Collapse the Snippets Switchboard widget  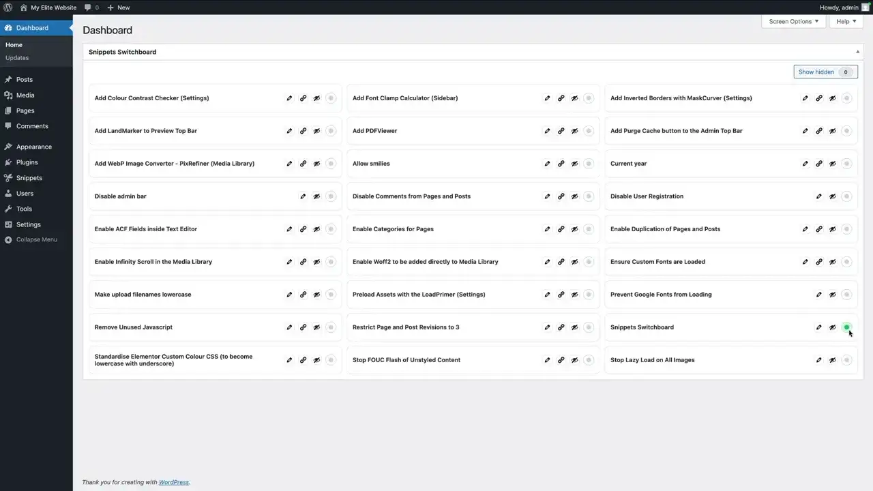pyautogui.click(x=857, y=51)
